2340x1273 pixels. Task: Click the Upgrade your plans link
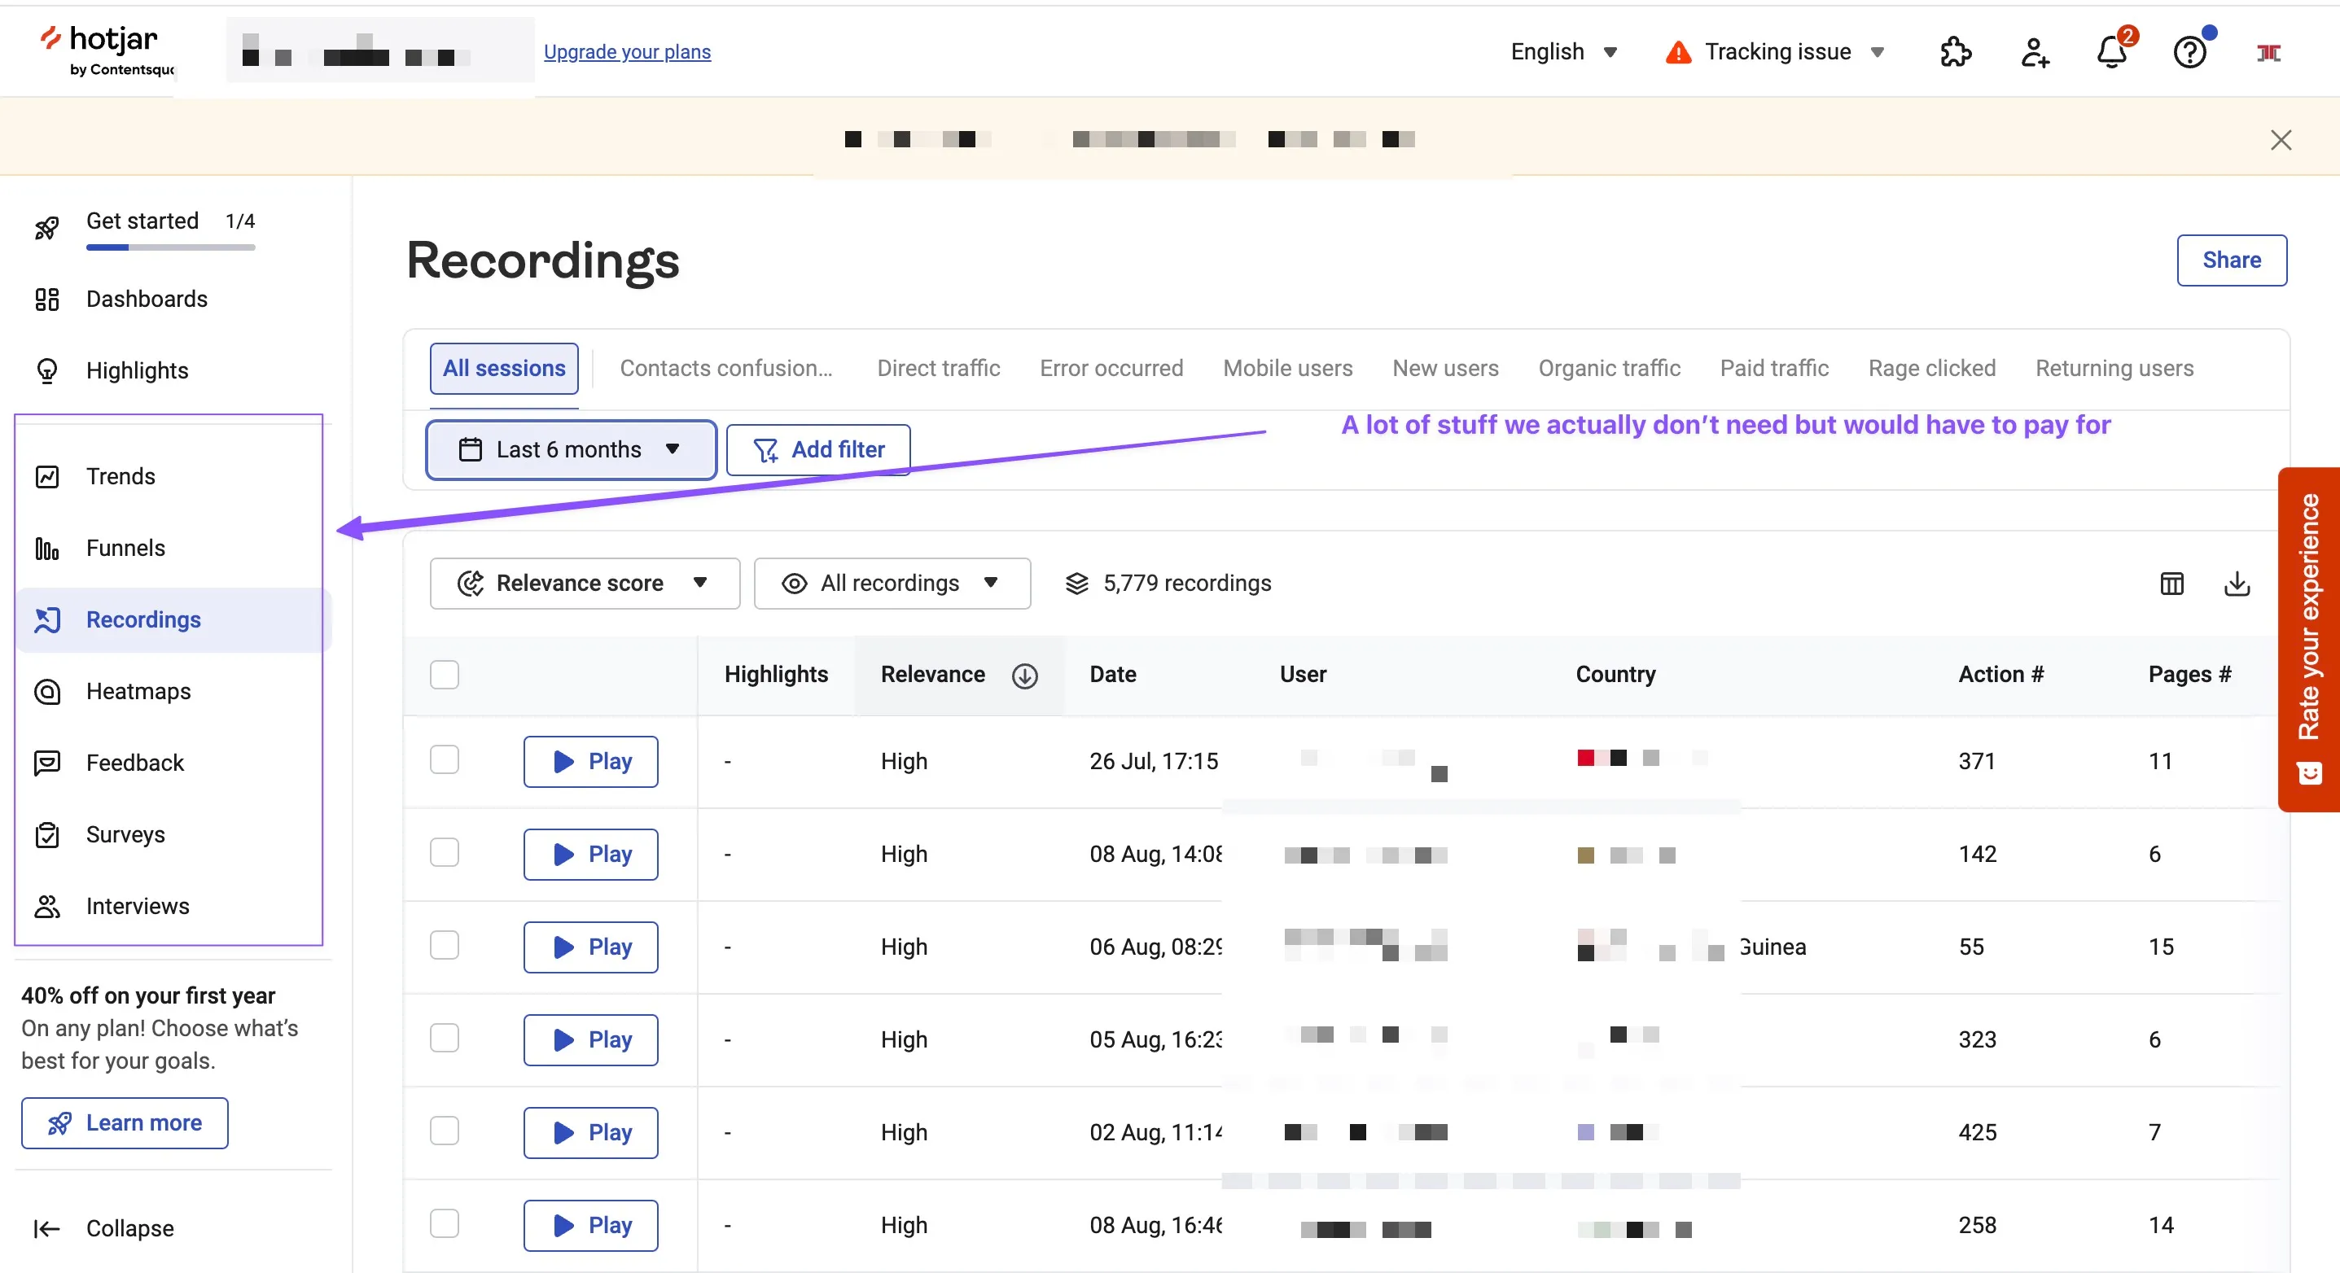coord(627,52)
